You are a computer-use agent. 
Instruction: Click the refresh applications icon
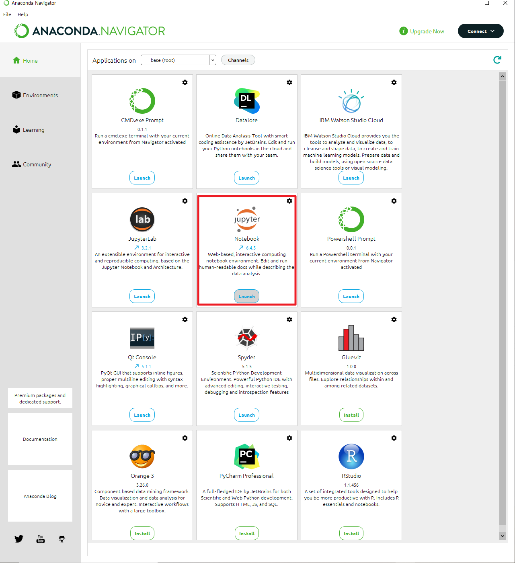coord(497,60)
